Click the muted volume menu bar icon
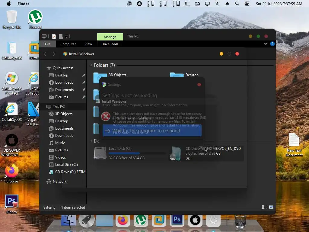Viewport: 309px width, 232px height. coord(217,4)
